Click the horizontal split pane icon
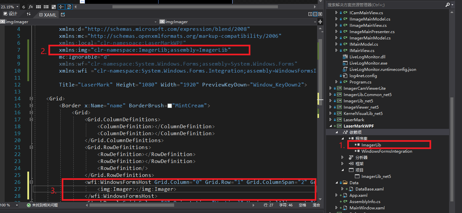Image resolution: width=462 pixels, height=213 pixels. (315, 14)
